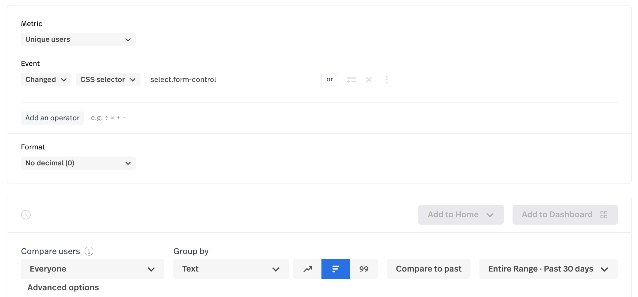Remove the event with the X icon
The image size is (638, 297).
coord(369,80)
